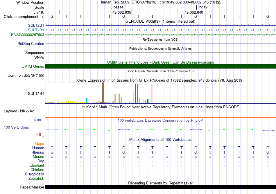This screenshot has height=194, width=276.
Task: Click the OMIM Genes dark green bar
Action: pyautogui.click(x=160, y=66)
